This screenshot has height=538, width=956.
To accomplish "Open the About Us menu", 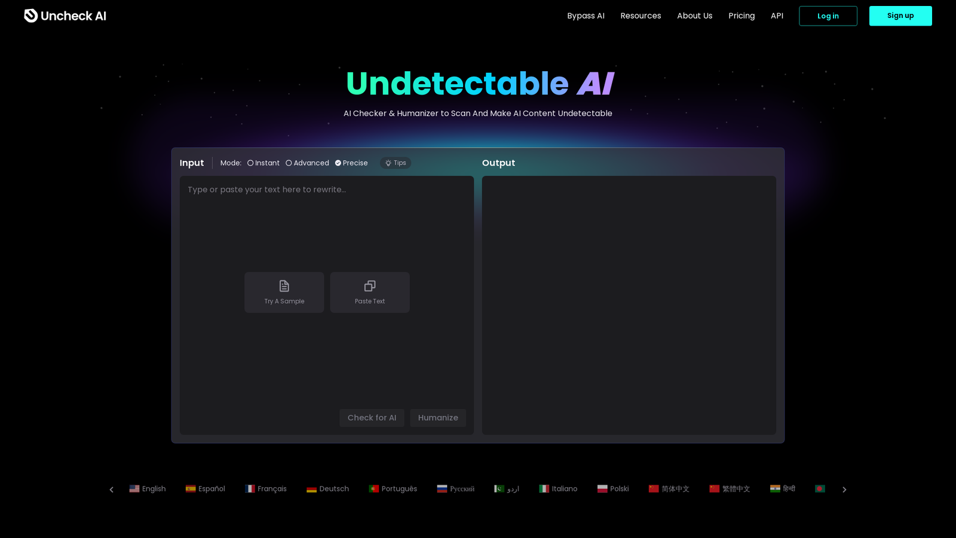I will pos(694,16).
